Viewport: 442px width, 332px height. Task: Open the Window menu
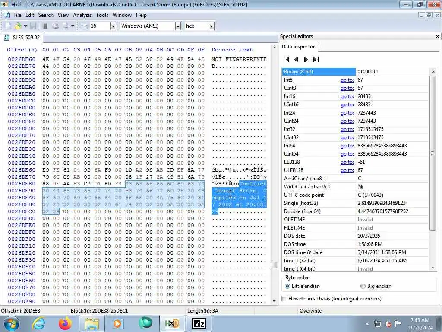(122, 15)
